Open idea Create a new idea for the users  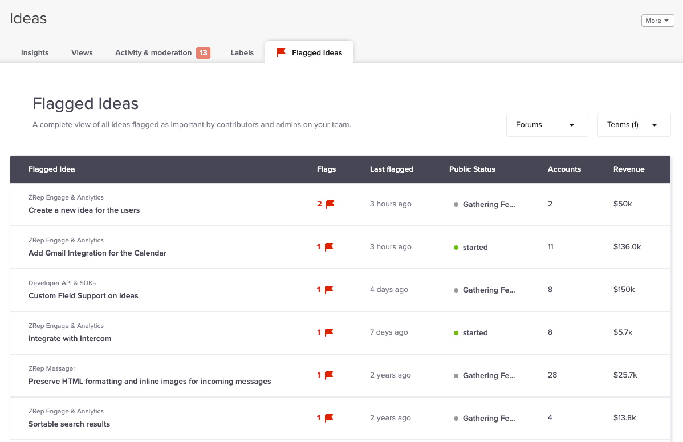(x=84, y=210)
